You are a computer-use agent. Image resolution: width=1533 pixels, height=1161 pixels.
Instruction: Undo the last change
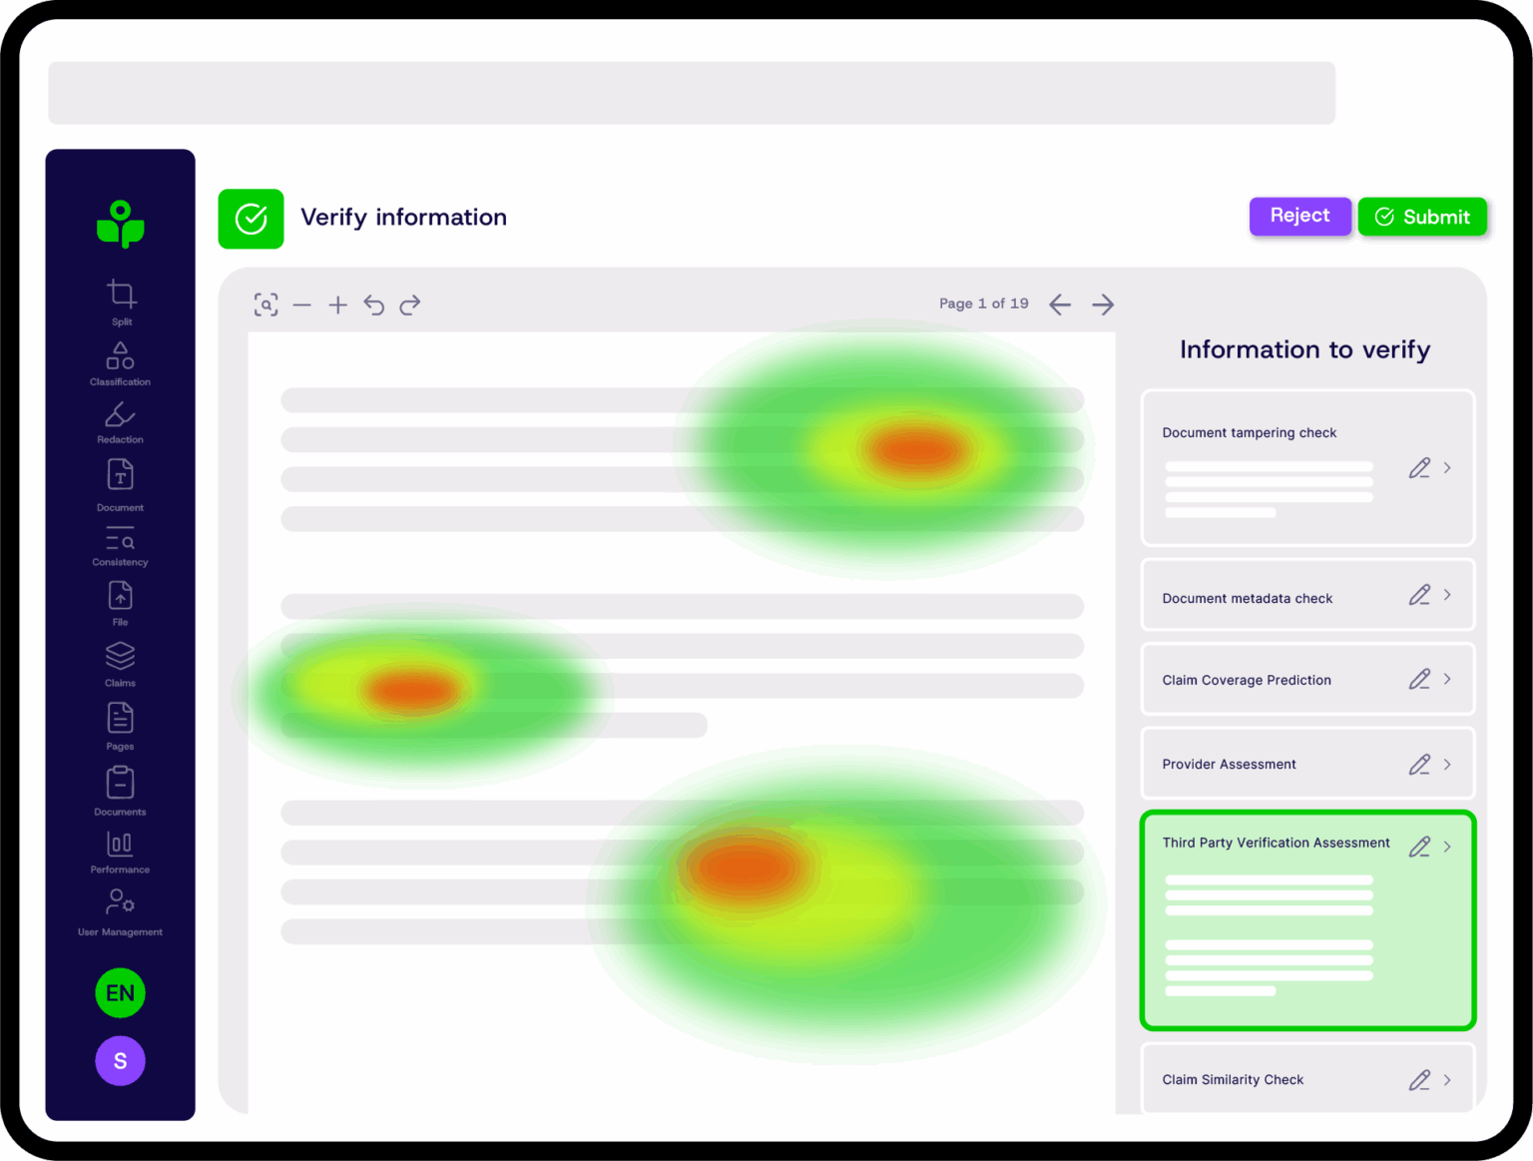tap(374, 304)
